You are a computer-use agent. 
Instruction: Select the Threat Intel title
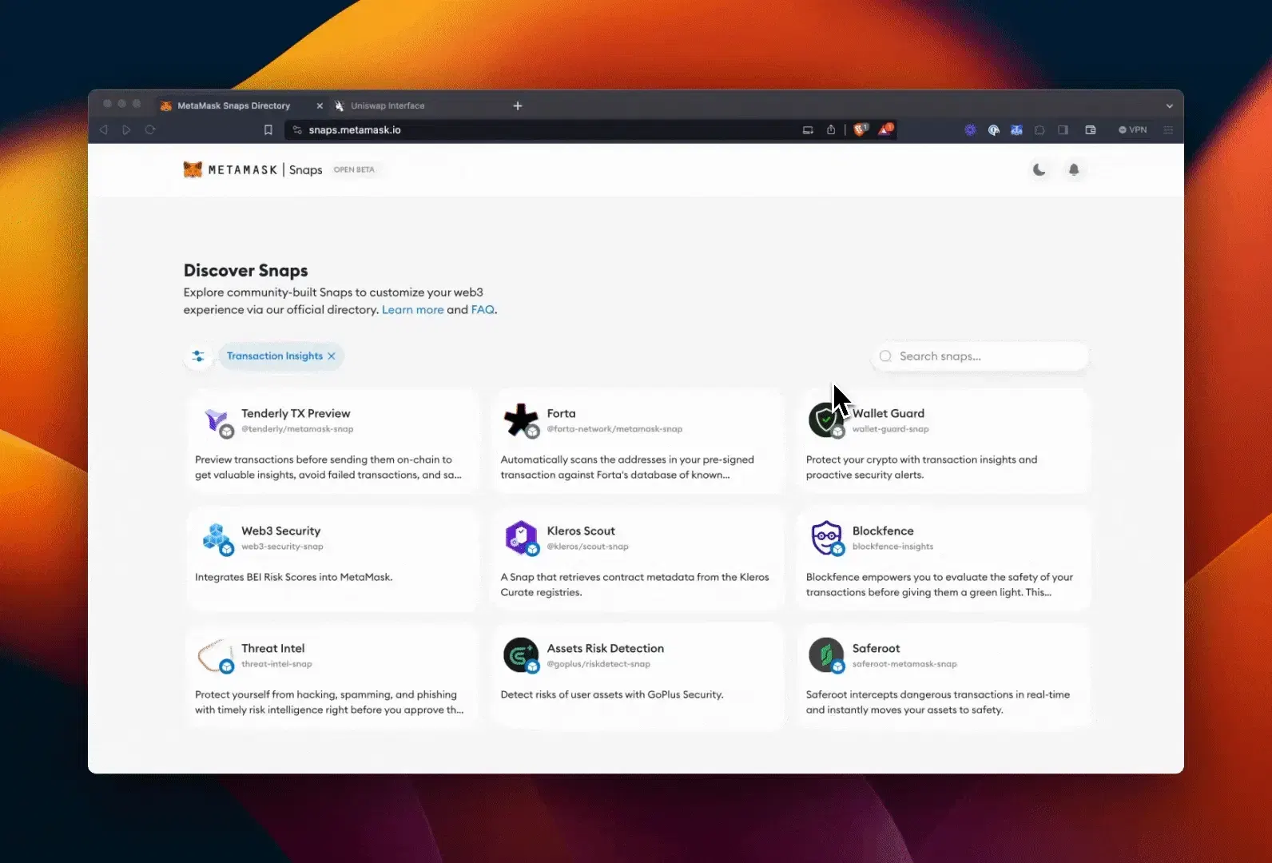point(272,648)
